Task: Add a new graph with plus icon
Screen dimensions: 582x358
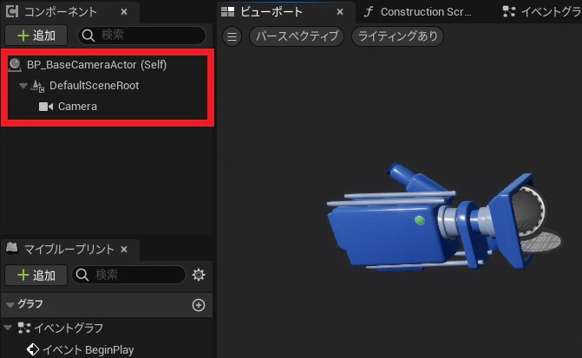Action: click(199, 305)
